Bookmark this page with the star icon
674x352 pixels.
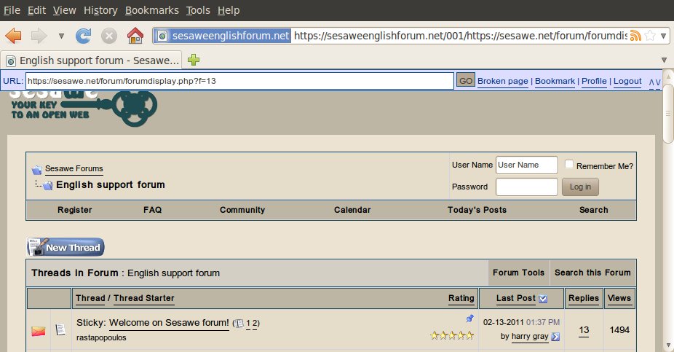[x=649, y=36]
